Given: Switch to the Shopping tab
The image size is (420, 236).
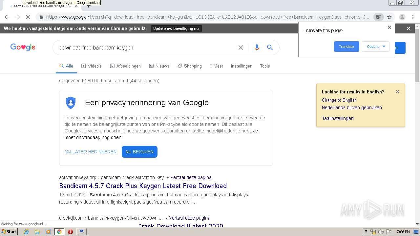Looking at the screenshot, I should coord(190,66).
